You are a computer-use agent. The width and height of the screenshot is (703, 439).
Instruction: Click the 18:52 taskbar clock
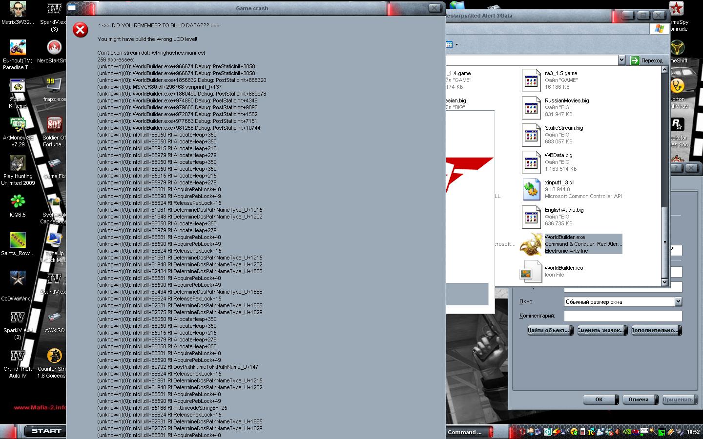click(693, 432)
